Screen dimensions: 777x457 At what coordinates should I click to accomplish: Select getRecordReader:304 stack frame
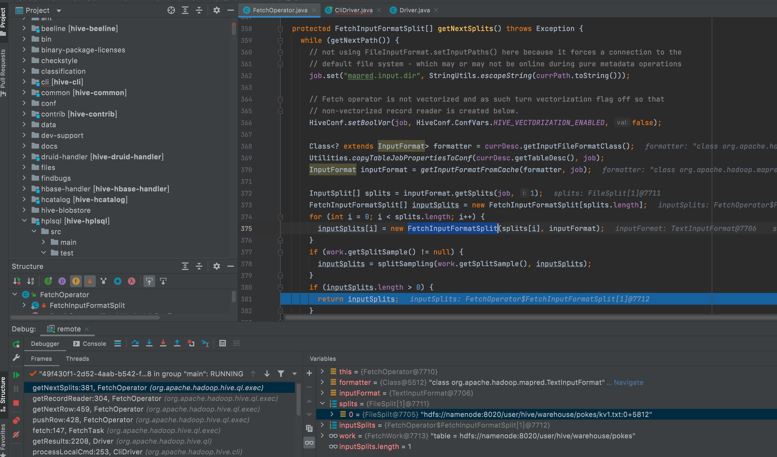click(159, 398)
